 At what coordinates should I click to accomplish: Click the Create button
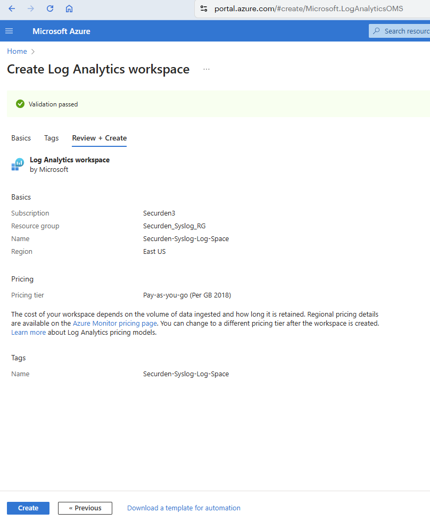28,508
